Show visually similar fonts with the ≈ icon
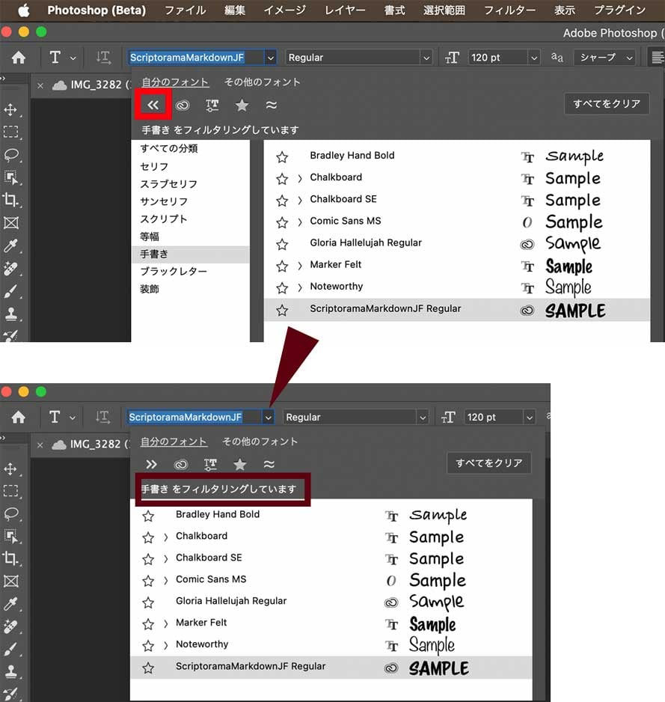Image resolution: width=665 pixels, height=702 pixels. (271, 105)
